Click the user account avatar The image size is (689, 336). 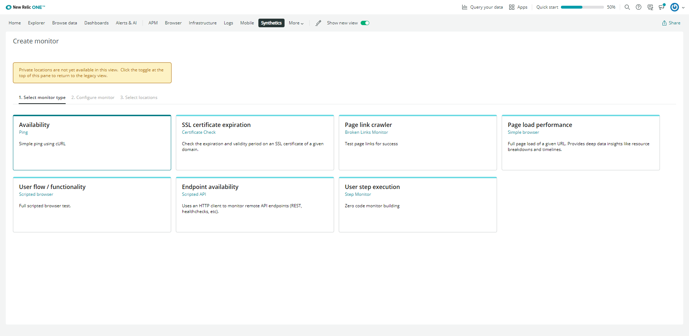click(x=675, y=7)
